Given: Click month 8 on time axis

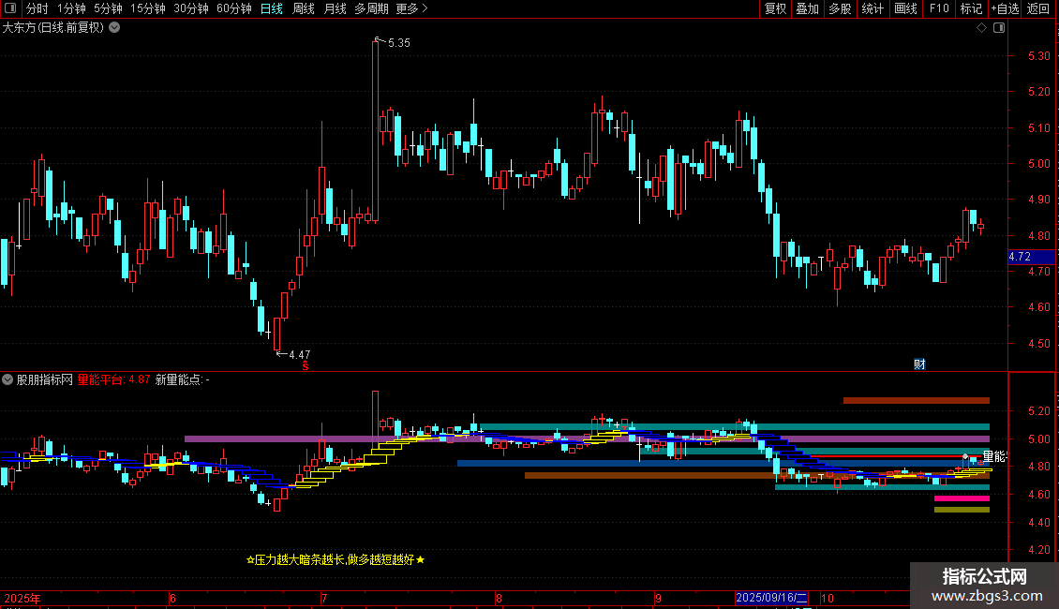Looking at the screenshot, I should pyautogui.click(x=499, y=598).
